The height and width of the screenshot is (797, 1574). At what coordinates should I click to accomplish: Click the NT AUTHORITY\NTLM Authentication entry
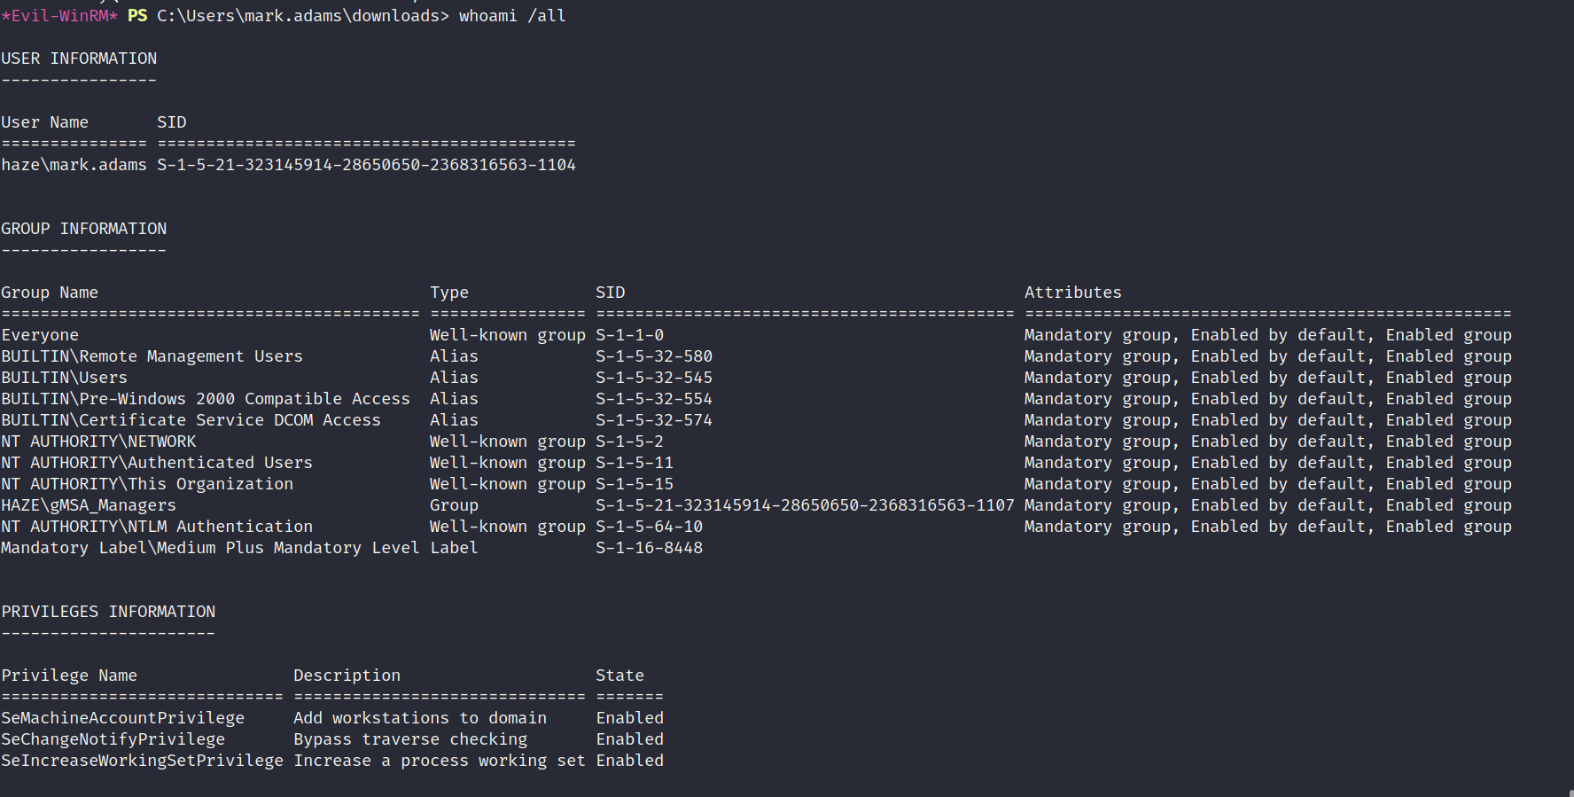point(157,527)
